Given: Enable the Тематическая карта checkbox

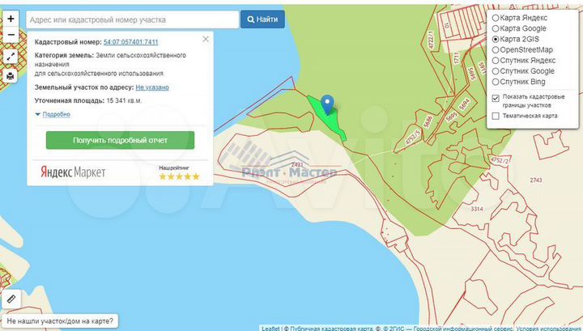Looking at the screenshot, I should click(x=496, y=117).
